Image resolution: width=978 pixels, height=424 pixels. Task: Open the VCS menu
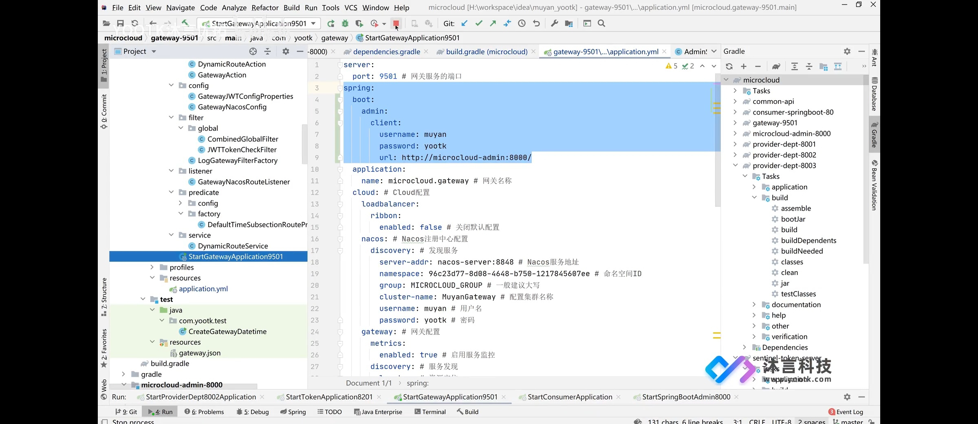pos(351,7)
